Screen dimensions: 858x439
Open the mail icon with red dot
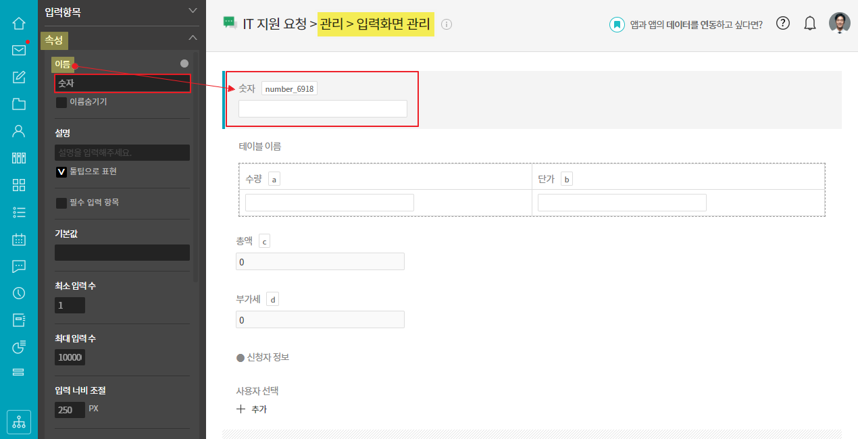[19, 50]
